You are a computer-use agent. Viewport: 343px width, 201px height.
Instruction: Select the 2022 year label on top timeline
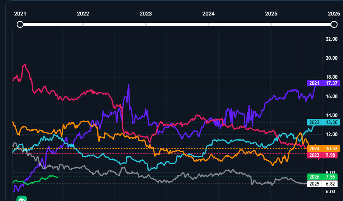83,13
